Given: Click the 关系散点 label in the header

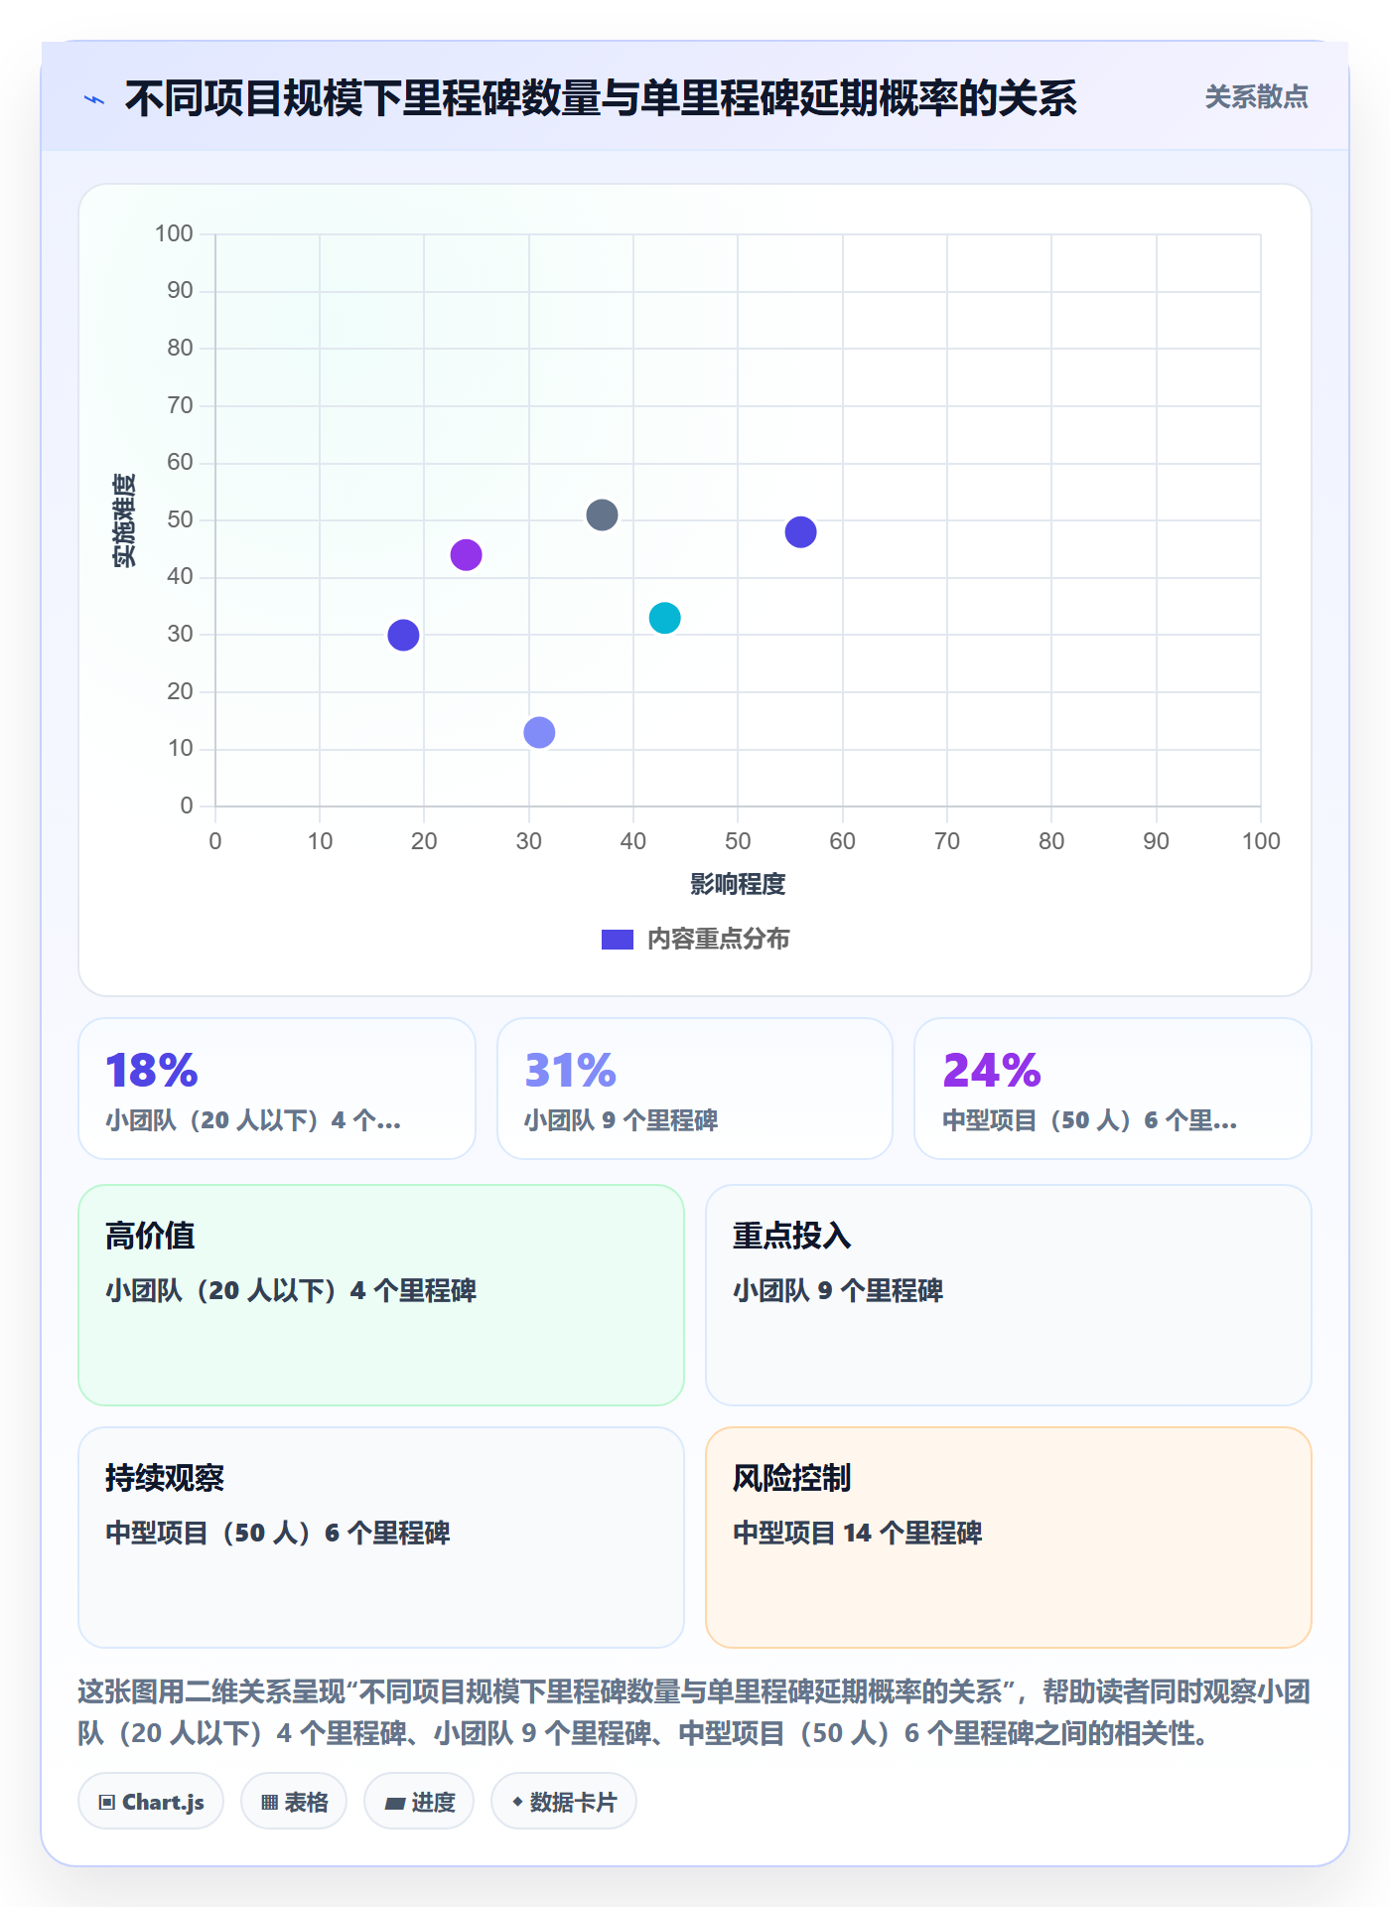Looking at the screenshot, I should pyautogui.click(x=1256, y=97).
